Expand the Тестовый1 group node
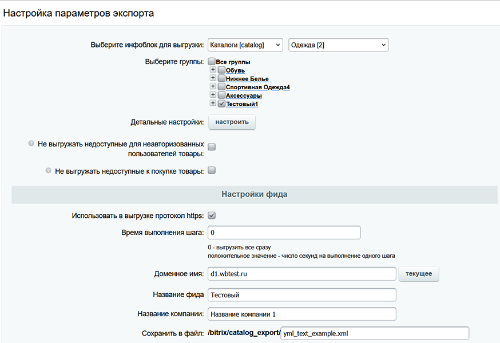500x343 pixels. [x=213, y=103]
